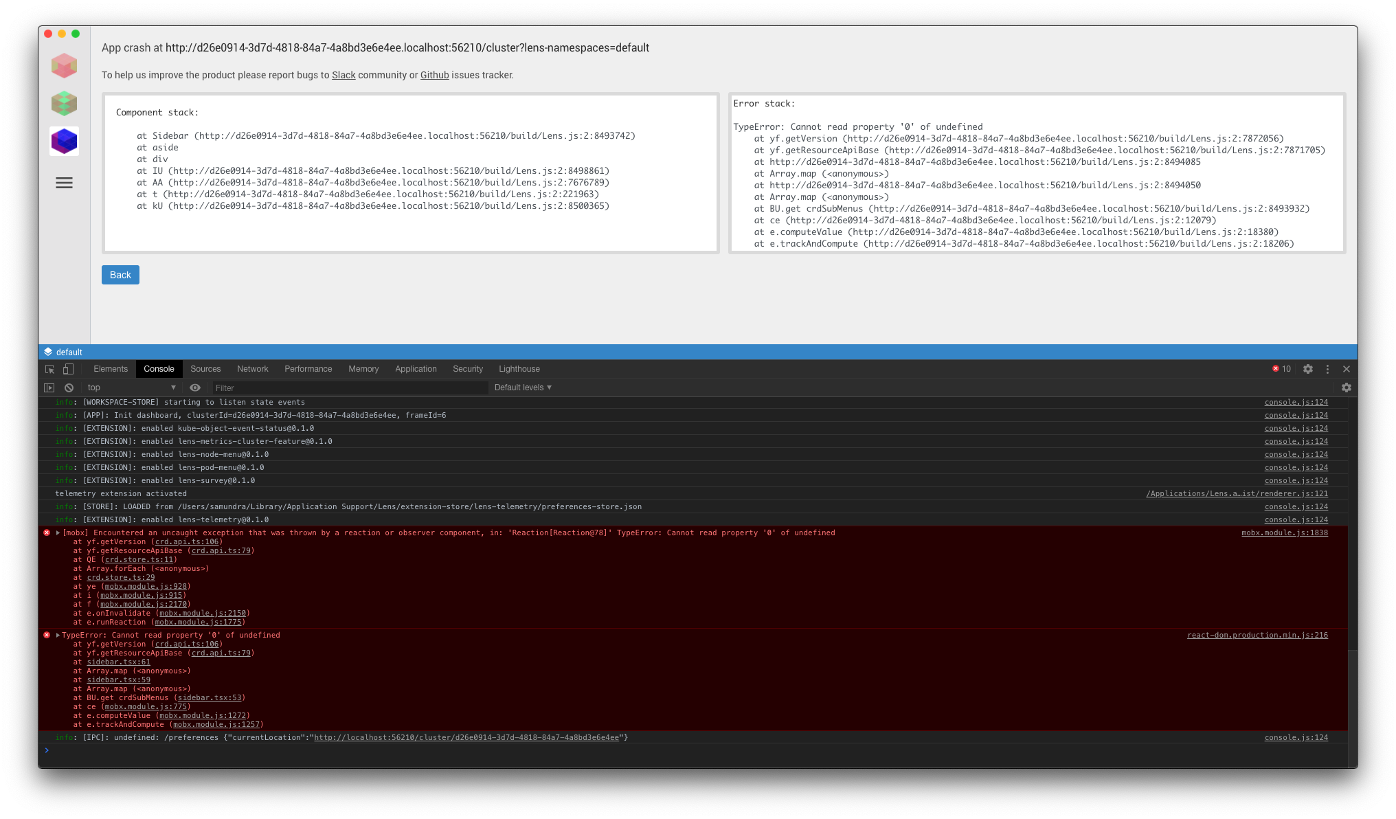Viewport: 1396px width, 819px height.
Task: Clear the console with the ban icon
Action: (x=69, y=388)
